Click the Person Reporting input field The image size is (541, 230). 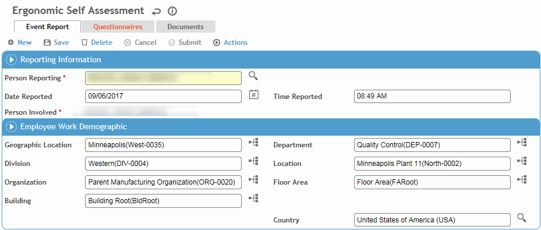[x=163, y=78]
